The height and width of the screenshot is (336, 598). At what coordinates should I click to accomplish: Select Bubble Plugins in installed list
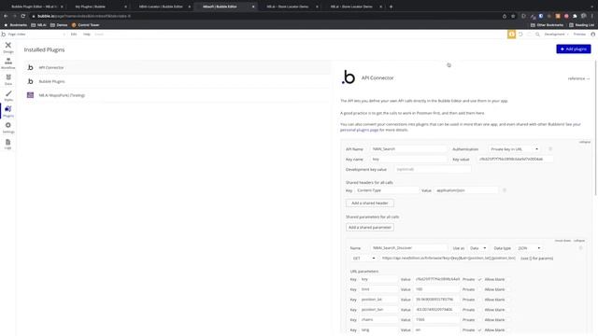pyautogui.click(x=177, y=81)
